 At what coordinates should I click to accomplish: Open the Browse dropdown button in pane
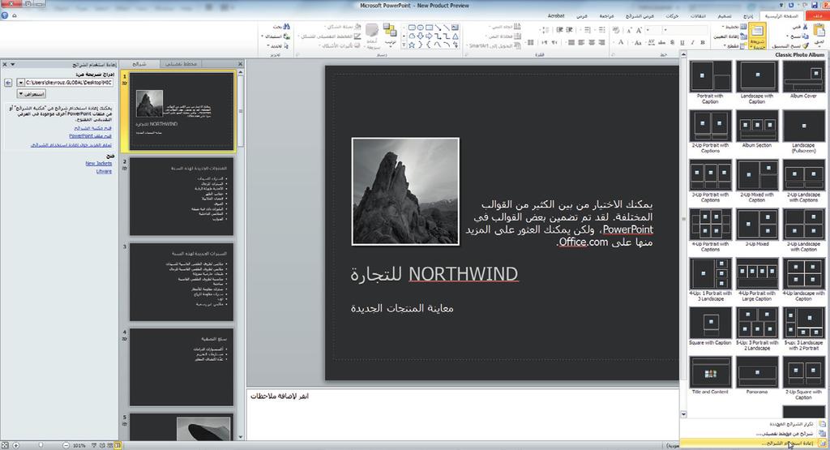32,94
